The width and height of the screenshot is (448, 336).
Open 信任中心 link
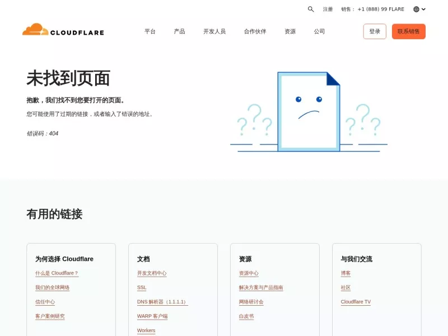[x=45, y=302]
